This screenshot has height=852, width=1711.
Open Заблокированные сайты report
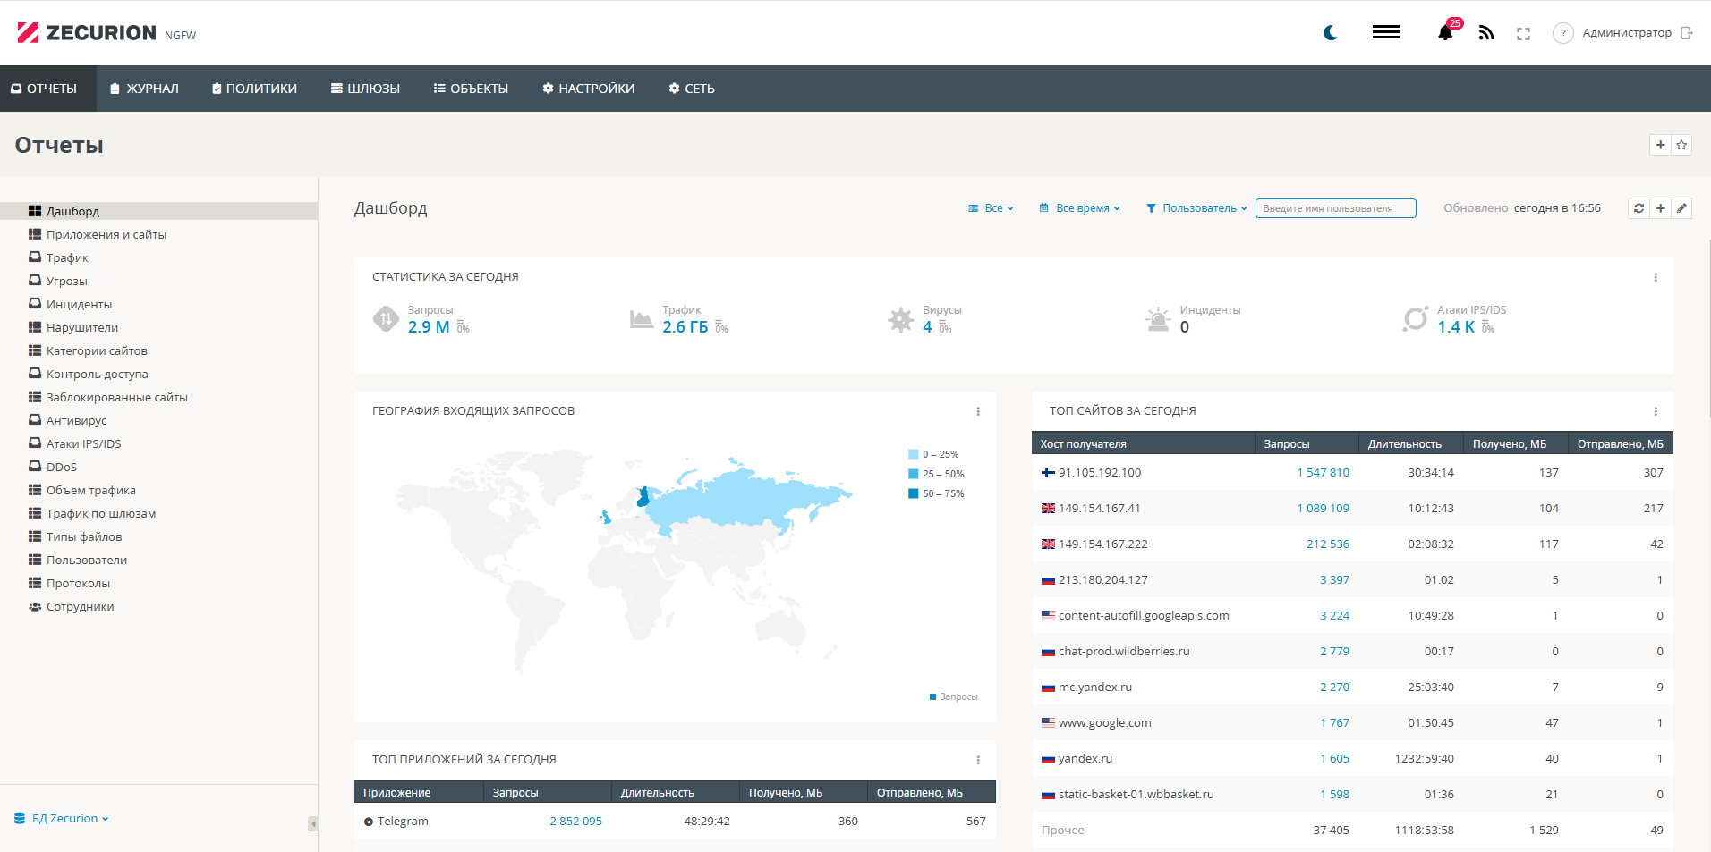[116, 397]
